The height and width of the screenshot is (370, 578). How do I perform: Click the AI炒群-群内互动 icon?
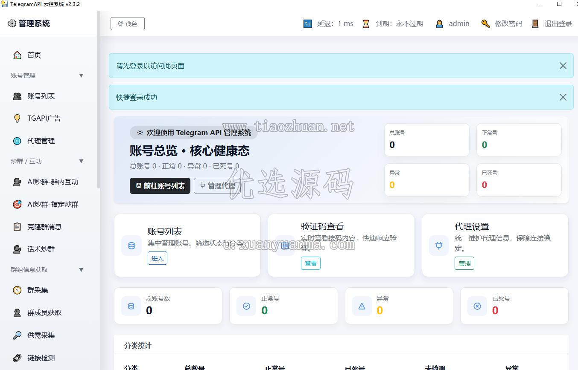point(17,182)
